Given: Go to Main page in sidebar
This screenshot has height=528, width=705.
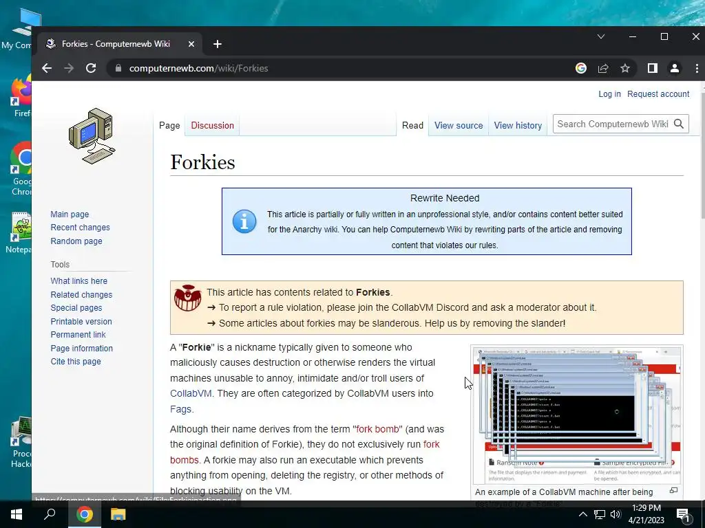Looking at the screenshot, I should click(x=70, y=214).
